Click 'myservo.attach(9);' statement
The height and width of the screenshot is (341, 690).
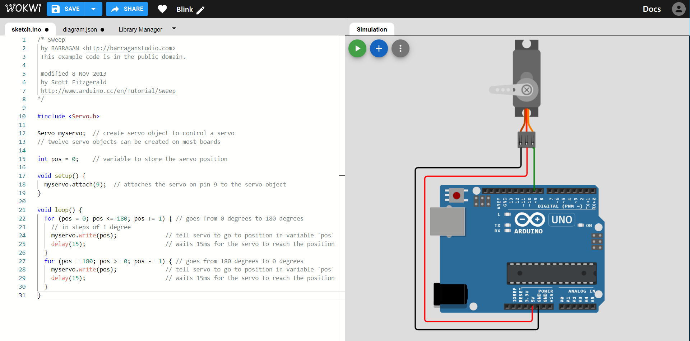pos(75,184)
